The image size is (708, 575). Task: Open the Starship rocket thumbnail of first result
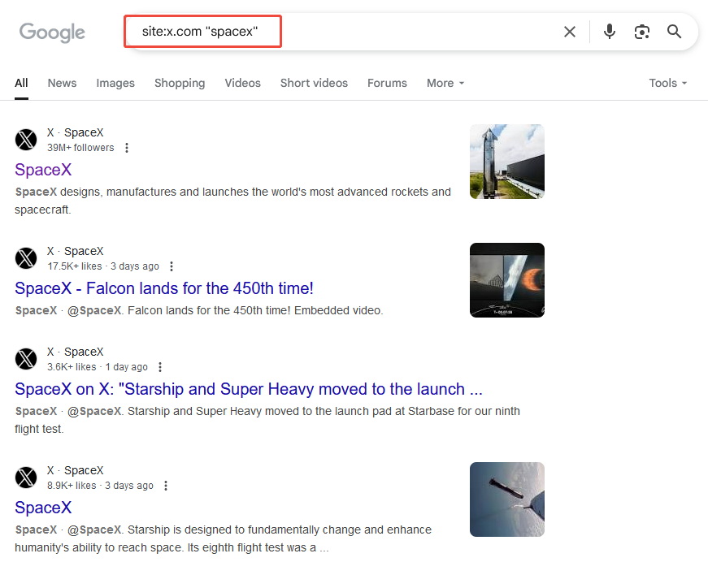click(507, 162)
